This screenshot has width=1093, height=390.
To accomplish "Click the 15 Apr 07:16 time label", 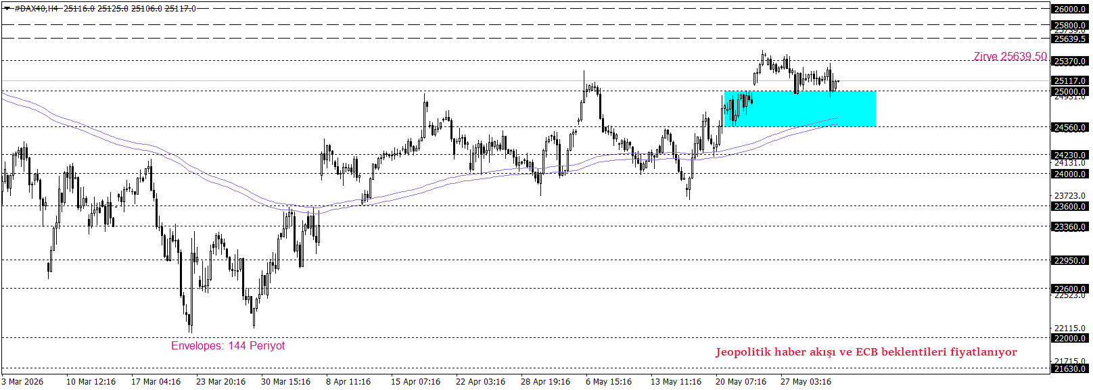I will 415,382.
